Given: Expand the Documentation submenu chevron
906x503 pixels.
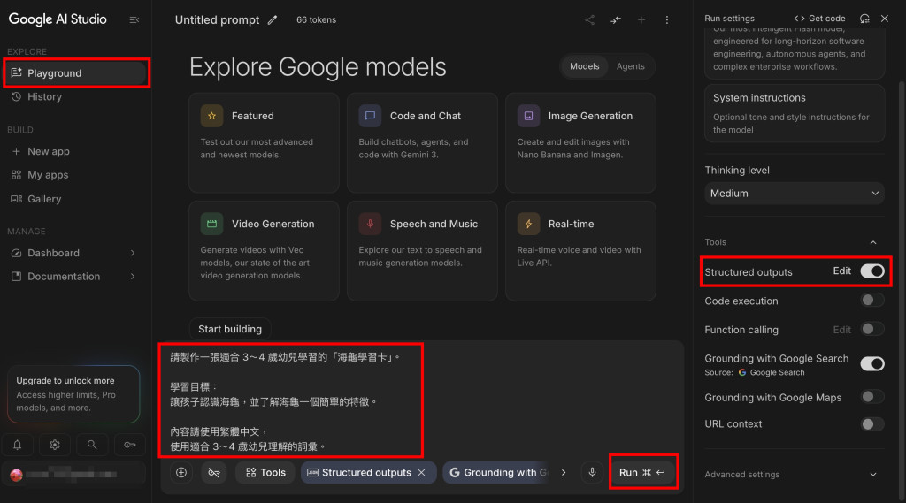Looking at the screenshot, I should tap(133, 277).
